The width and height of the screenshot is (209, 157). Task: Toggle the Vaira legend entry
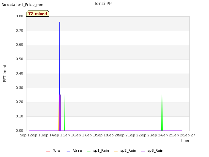point(74,150)
